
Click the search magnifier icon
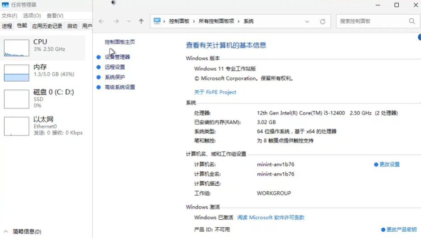point(412,21)
